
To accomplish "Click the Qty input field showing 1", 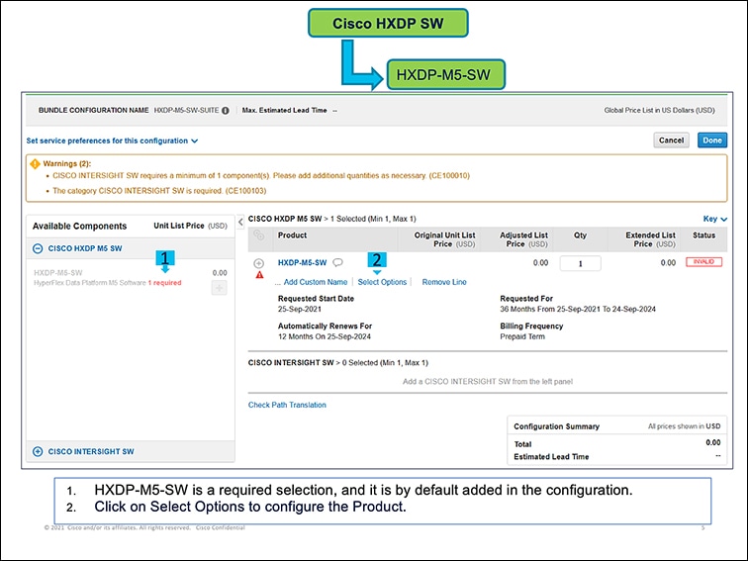I will (580, 263).
